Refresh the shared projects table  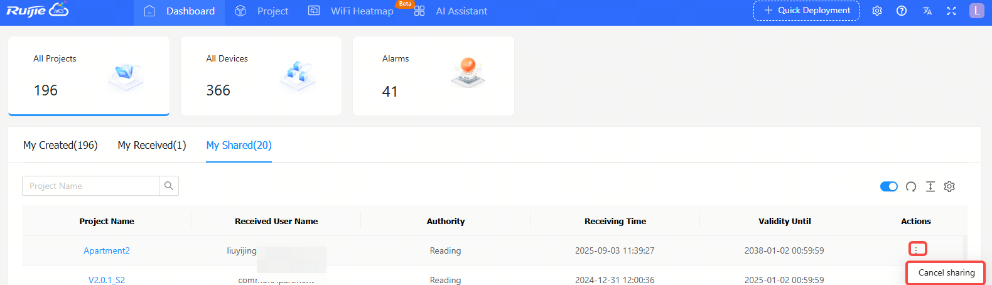tap(911, 186)
